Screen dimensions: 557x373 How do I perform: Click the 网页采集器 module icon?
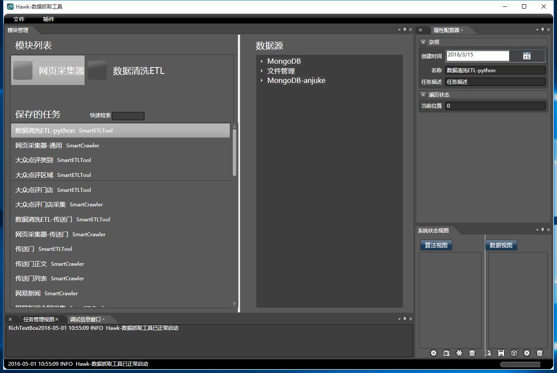[x=23, y=70]
